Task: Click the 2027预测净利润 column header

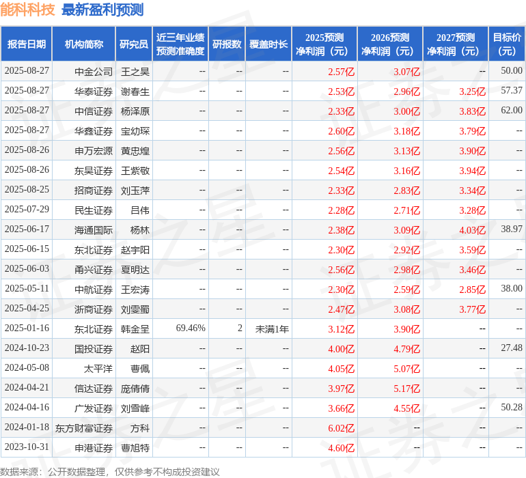Action: pyautogui.click(x=456, y=44)
